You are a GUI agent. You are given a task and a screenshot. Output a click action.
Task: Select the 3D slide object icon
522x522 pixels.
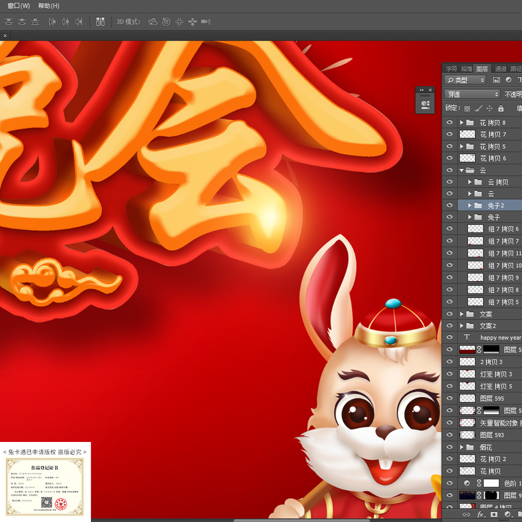point(193,21)
